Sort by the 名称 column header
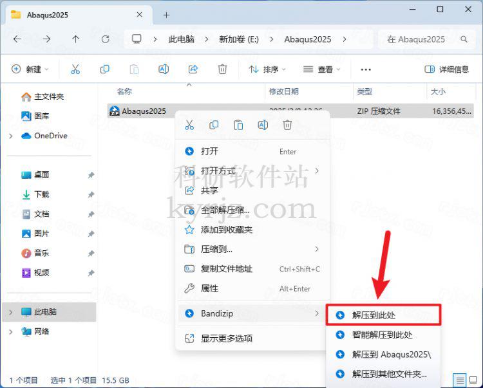This screenshot has height=388, width=483. [124, 91]
